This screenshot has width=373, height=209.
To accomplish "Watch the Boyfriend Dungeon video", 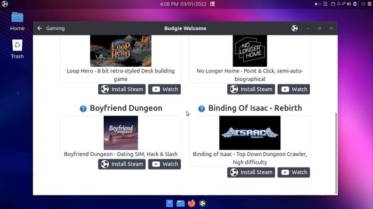I will coord(164,164).
